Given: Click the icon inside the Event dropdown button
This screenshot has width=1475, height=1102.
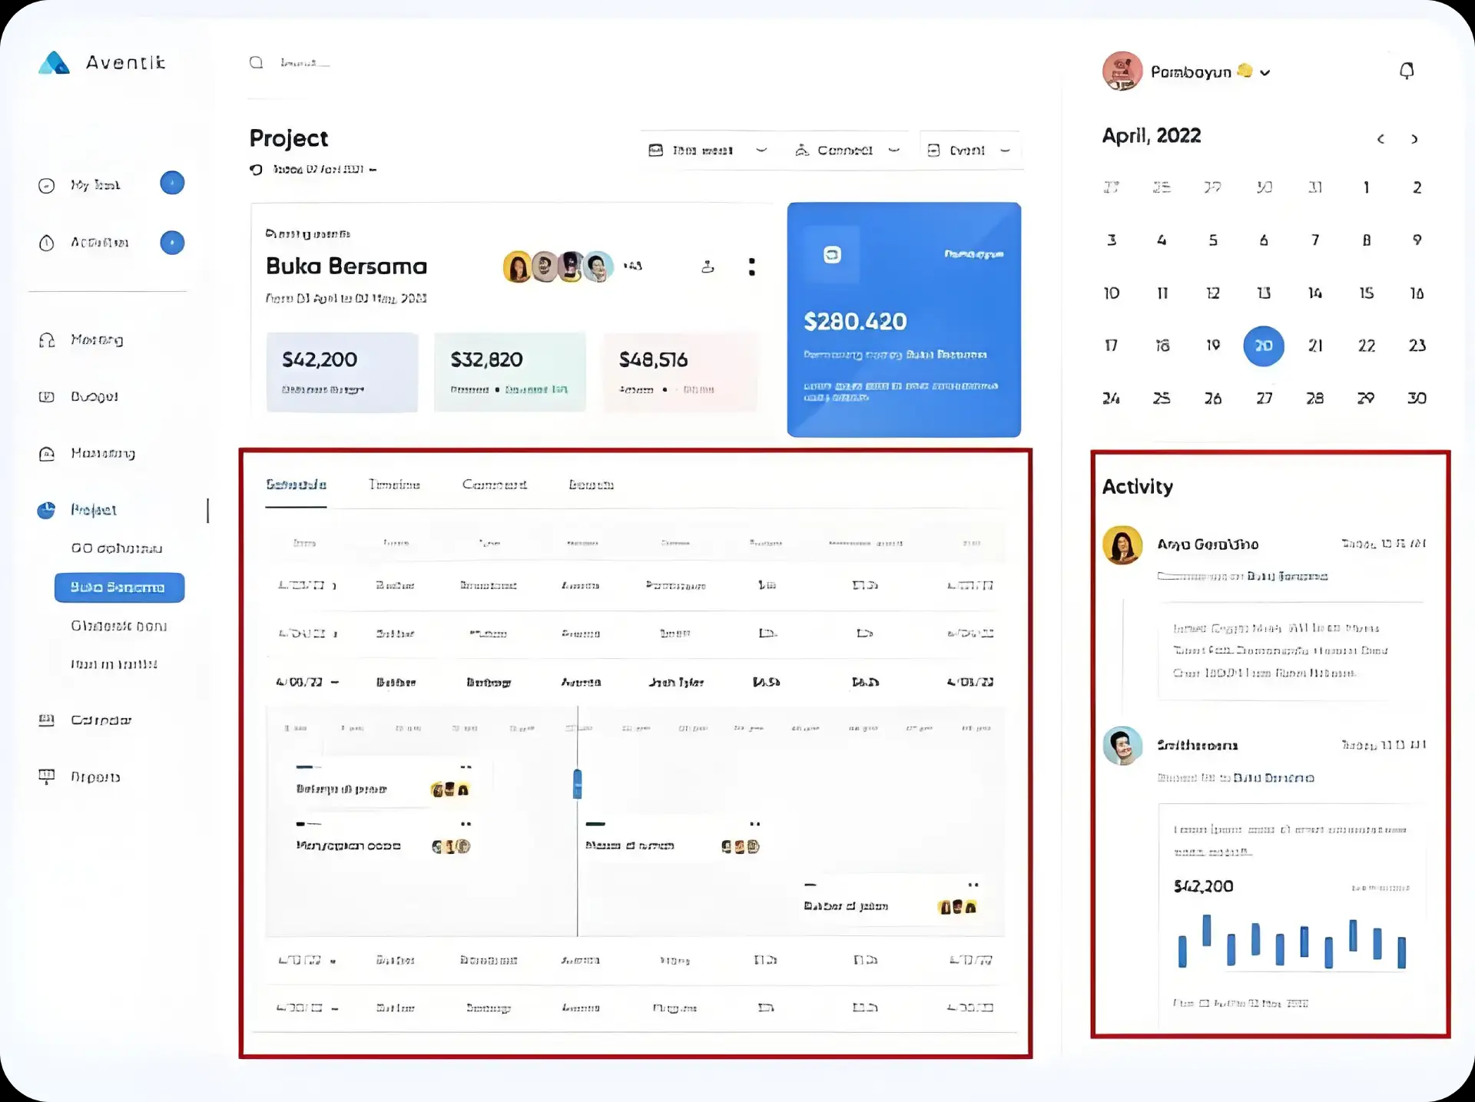Looking at the screenshot, I should tap(933, 151).
